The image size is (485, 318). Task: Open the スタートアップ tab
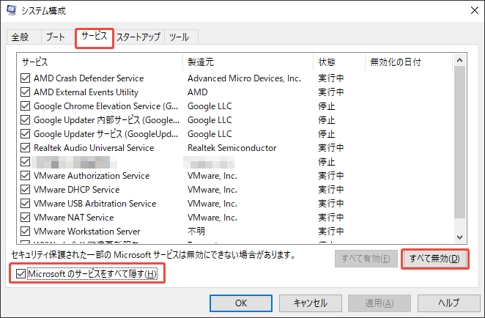[138, 37]
